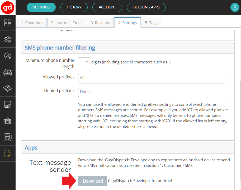241x190 pixels.
Task: Click the gd logo icon
Action: pyautogui.click(x=8, y=8)
